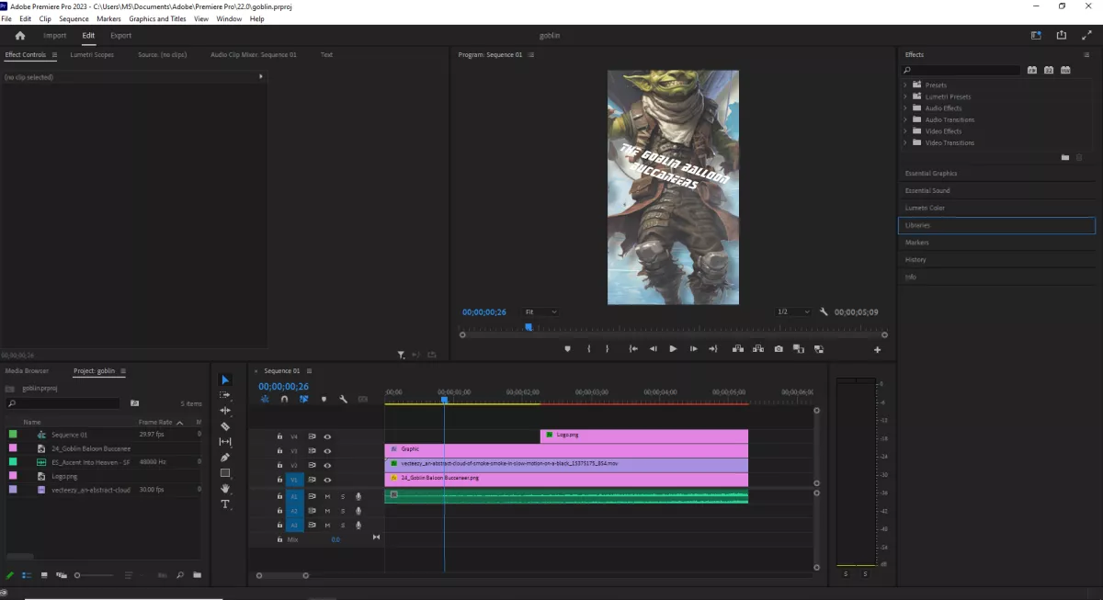Open timeline display settings wrench
The height and width of the screenshot is (600, 1103).
343,400
